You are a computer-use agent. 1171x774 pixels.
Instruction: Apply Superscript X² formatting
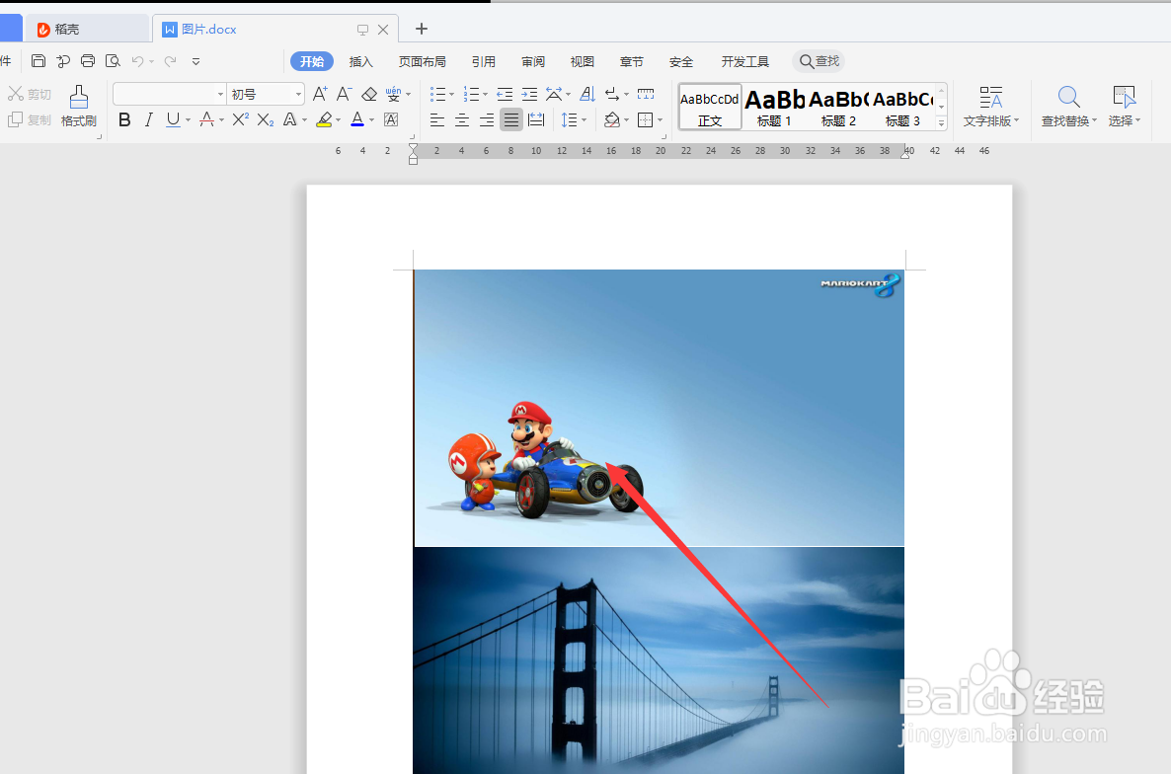coord(241,119)
